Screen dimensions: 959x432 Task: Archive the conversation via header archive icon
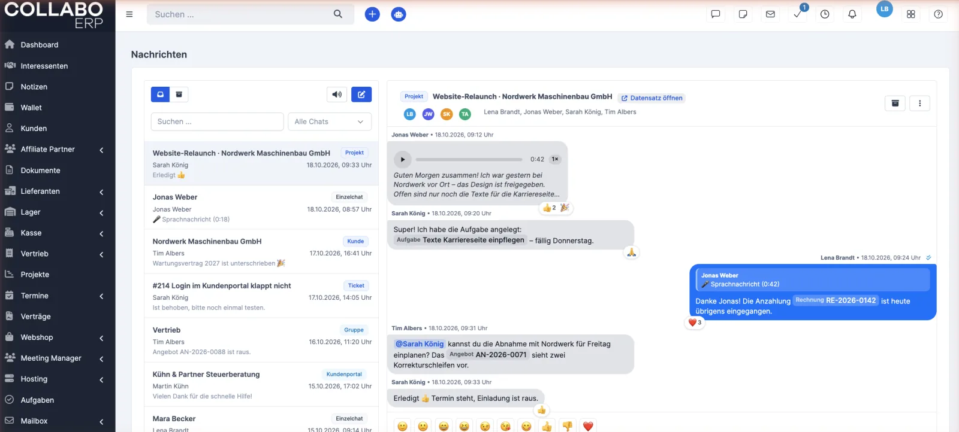[895, 104]
